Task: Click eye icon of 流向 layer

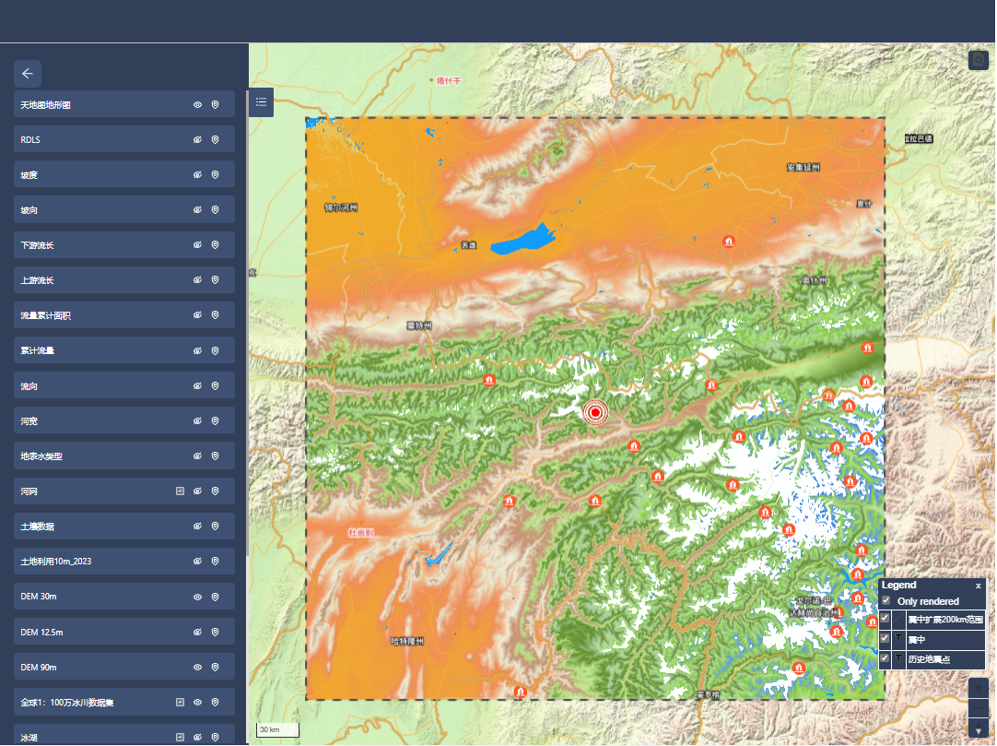Action: [198, 385]
